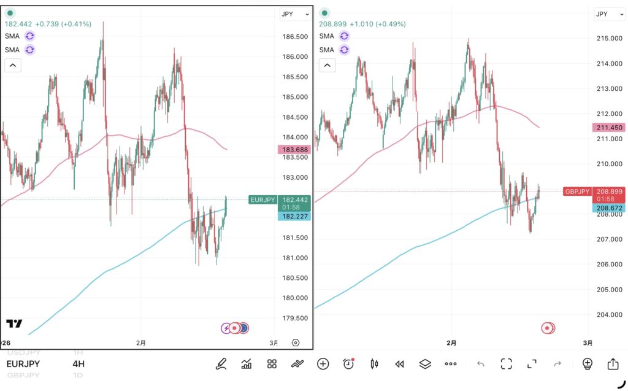628x391 pixels.
Task: Open the layers object tree icon
Action: [425, 364]
